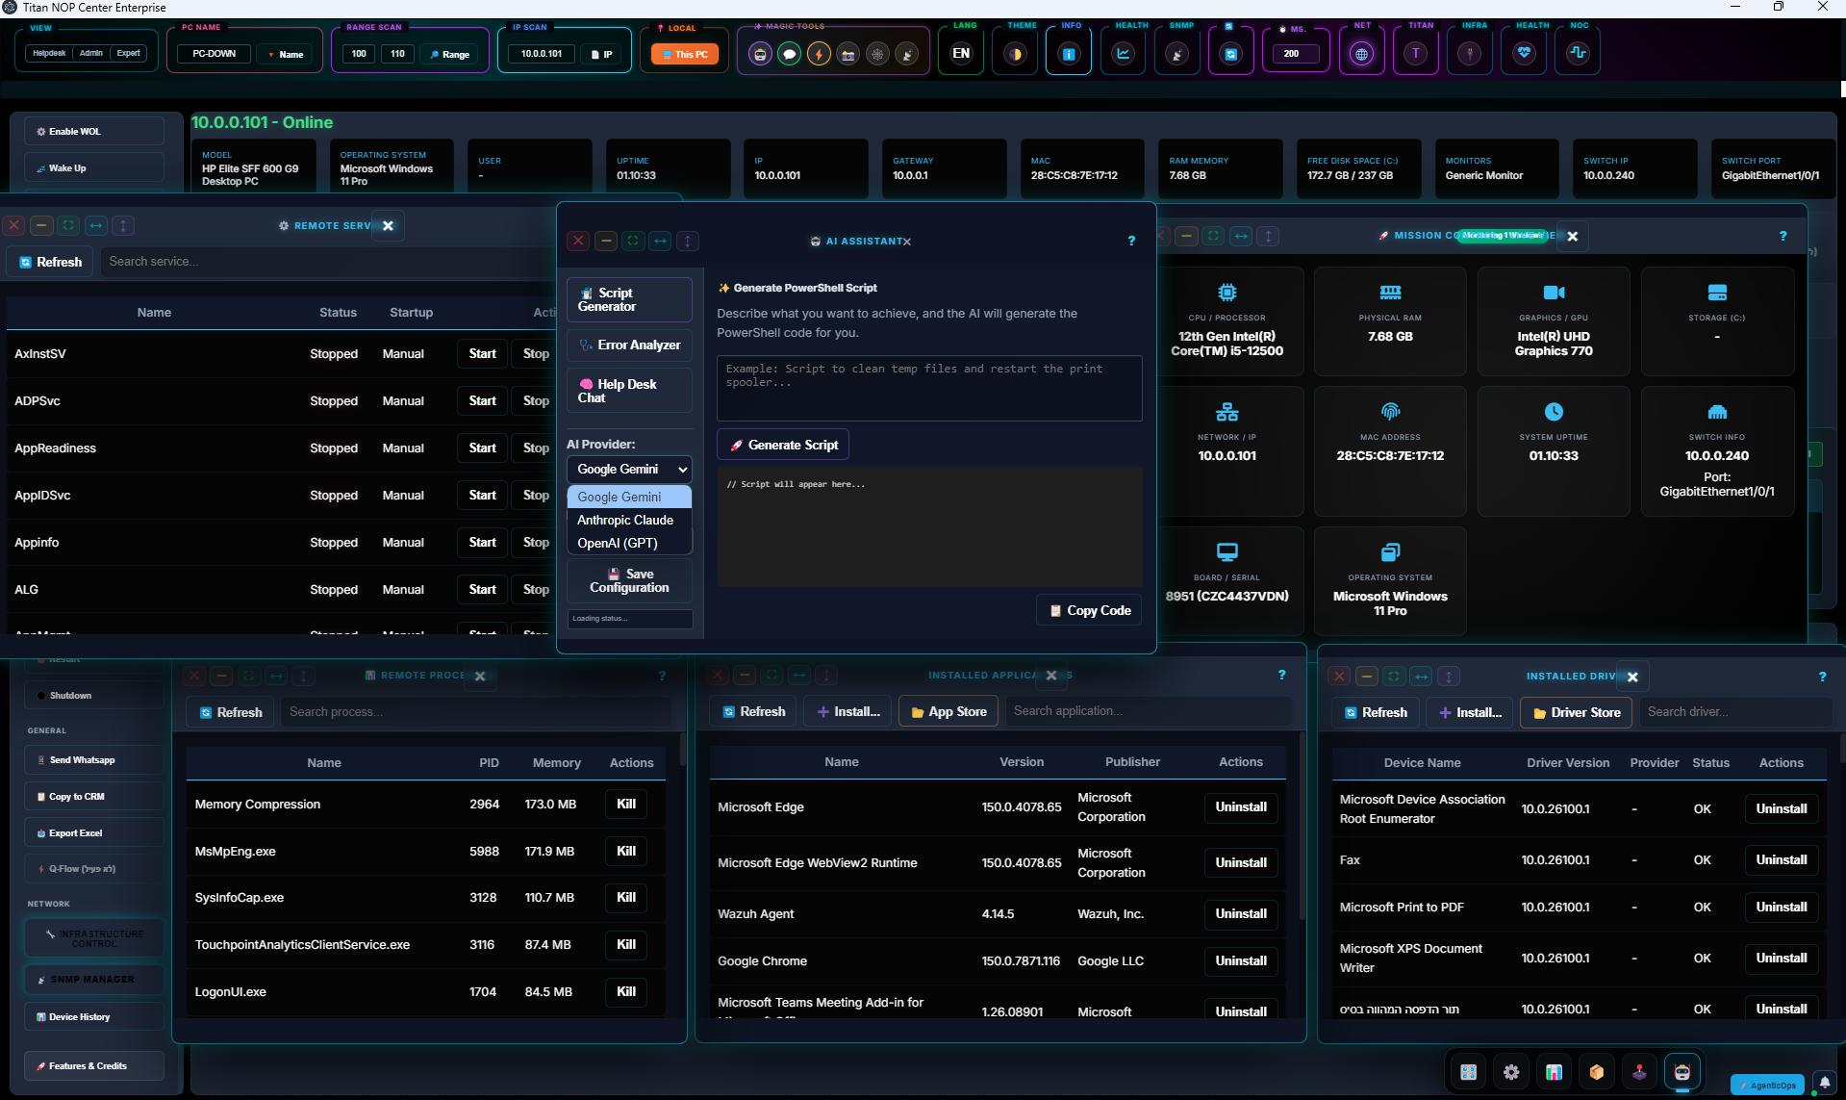
Task: Toggle horizontal expand icon in Installed Drivers window
Action: (x=1422, y=677)
